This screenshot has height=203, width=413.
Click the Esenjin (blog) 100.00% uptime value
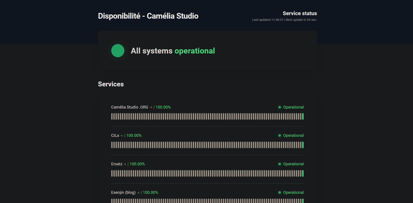coord(150,192)
